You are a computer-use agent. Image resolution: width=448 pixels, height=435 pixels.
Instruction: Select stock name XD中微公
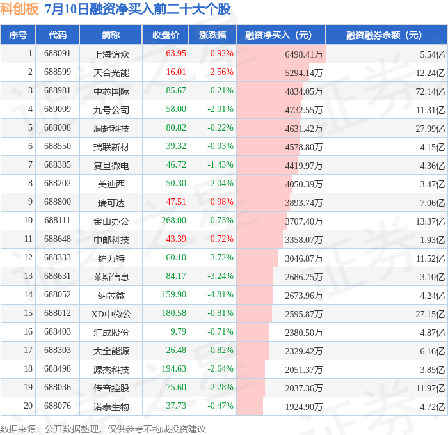pos(111,314)
